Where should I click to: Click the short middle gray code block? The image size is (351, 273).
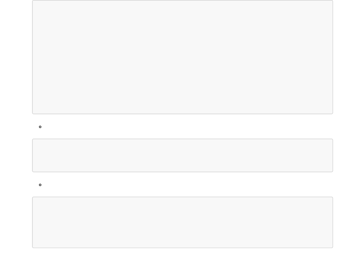pyautogui.click(x=182, y=155)
